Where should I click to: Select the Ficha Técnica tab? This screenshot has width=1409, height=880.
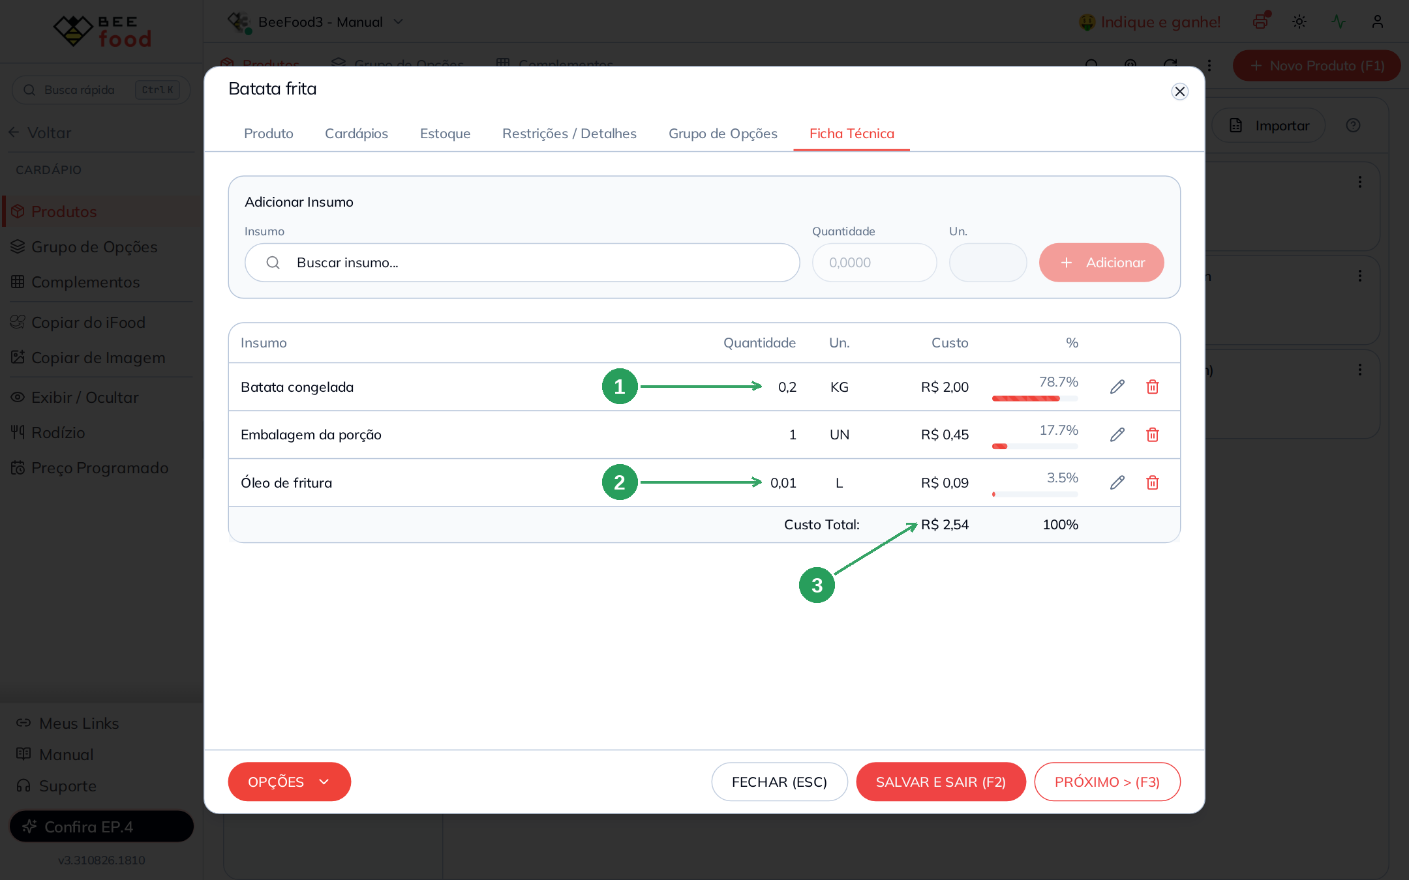click(x=852, y=133)
